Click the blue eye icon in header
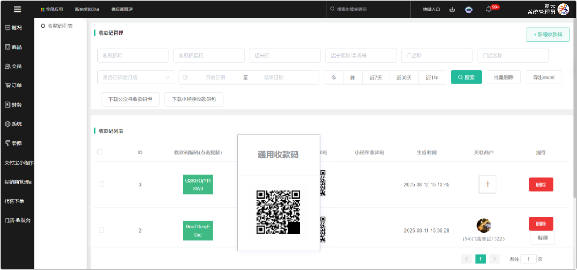 [469, 10]
